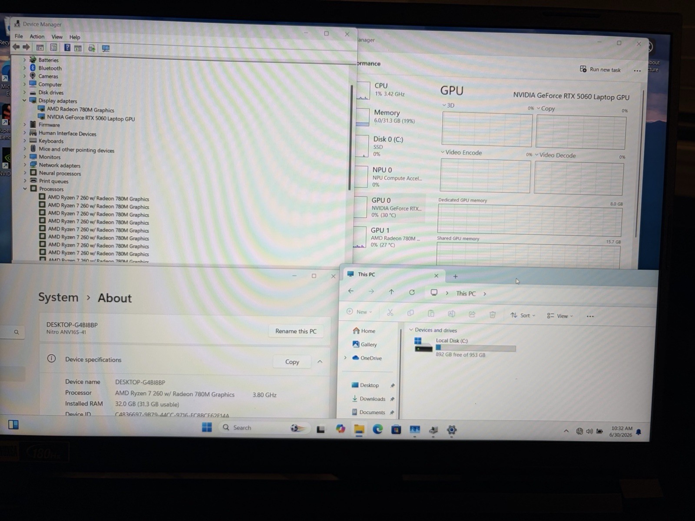Screen dimensions: 695x521
Task: Expand the Network adapters node
Action: 25,165
